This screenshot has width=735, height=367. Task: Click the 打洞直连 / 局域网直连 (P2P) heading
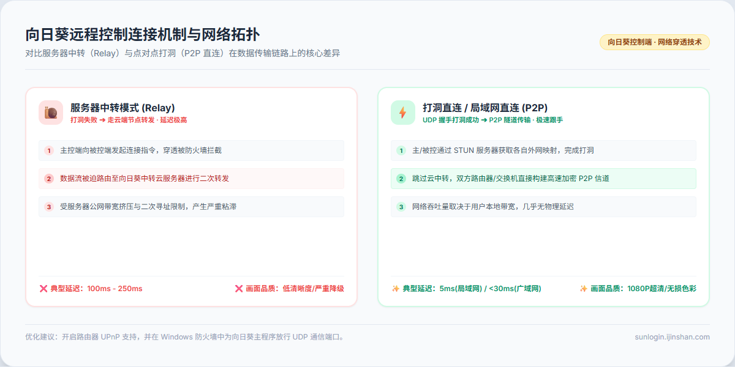(485, 108)
